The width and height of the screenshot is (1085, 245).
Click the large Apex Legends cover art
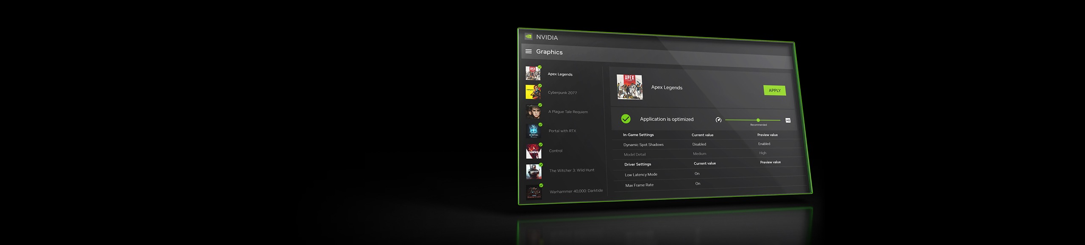coord(629,87)
